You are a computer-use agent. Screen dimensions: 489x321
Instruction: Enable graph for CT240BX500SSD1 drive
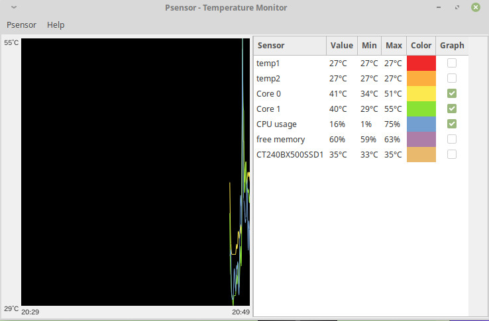point(452,154)
